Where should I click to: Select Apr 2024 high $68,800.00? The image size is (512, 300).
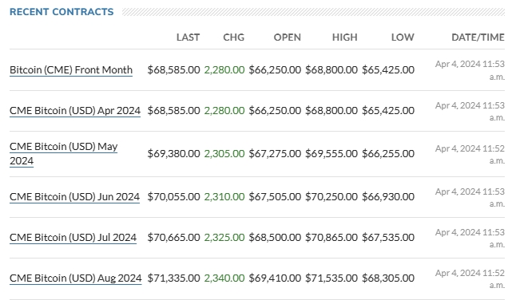[x=331, y=111]
